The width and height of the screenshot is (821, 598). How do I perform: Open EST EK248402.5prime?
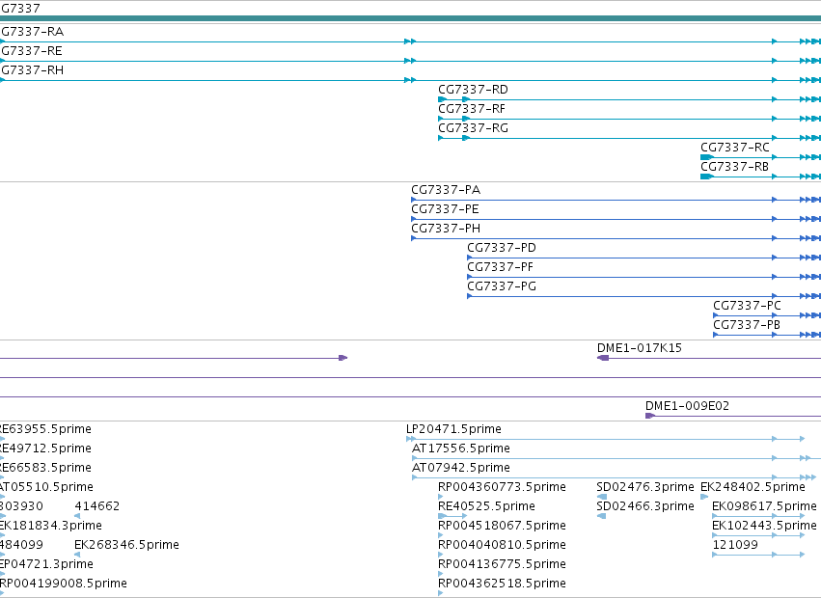(x=753, y=487)
